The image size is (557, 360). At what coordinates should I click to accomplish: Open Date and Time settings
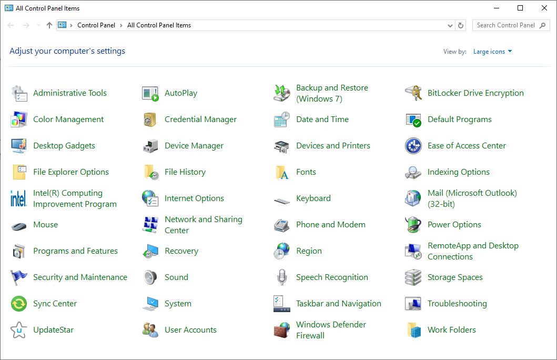(322, 119)
